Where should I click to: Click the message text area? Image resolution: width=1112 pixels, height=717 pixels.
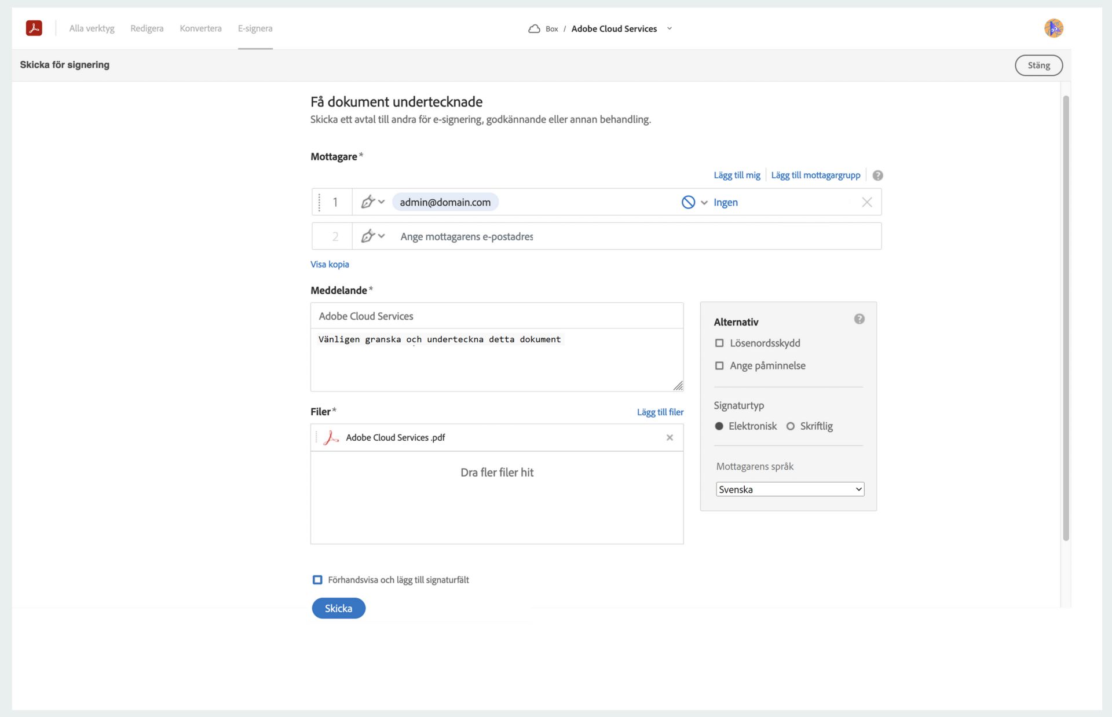[497, 360]
